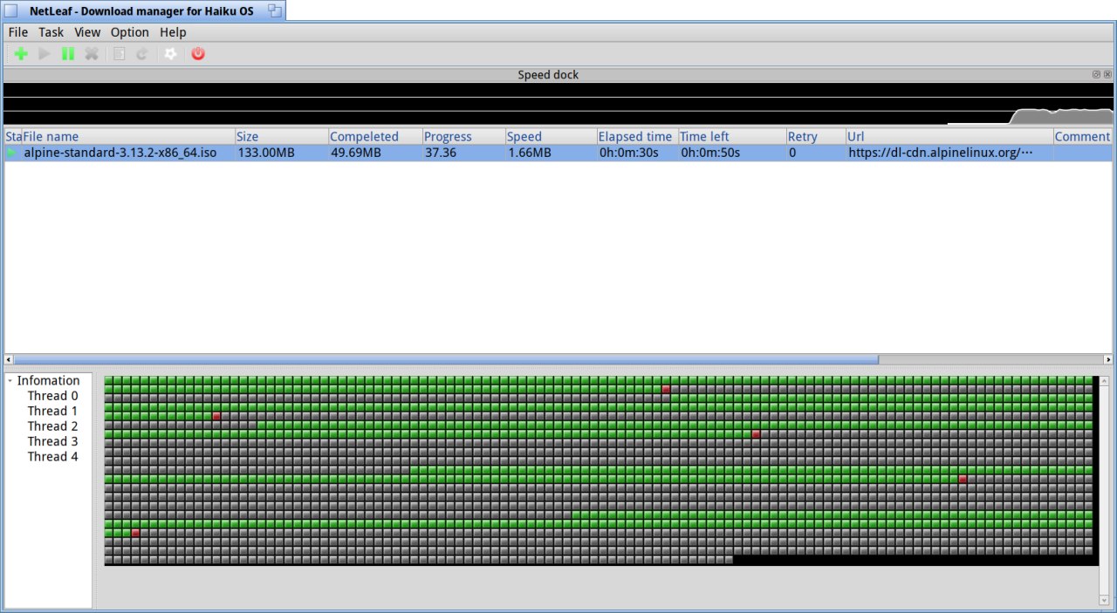Pause the download using the green pause icon
The width and height of the screenshot is (1117, 613).
click(68, 54)
